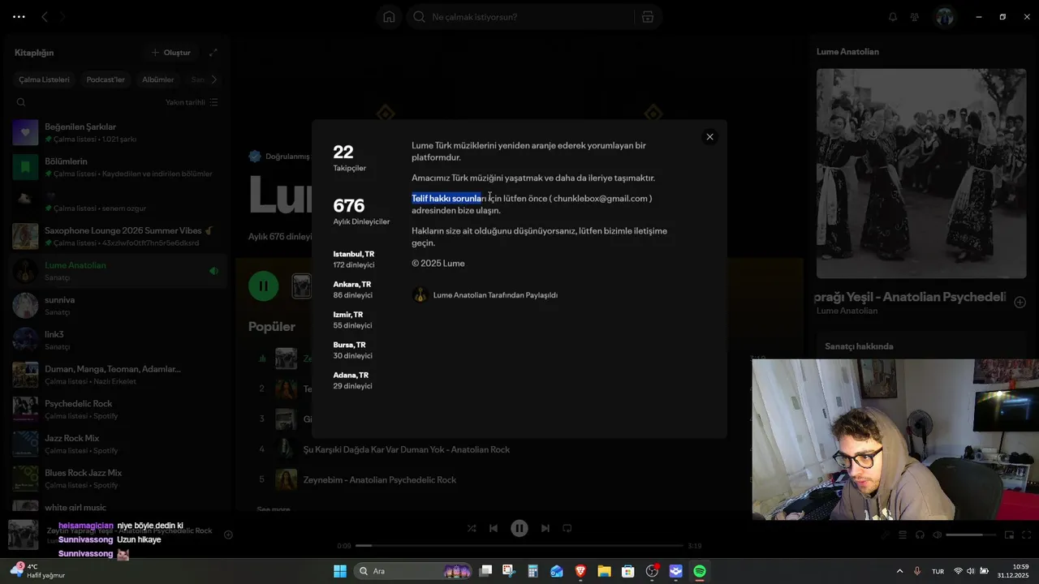
Task: Skip to previous track
Action: click(x=494, y=528)
